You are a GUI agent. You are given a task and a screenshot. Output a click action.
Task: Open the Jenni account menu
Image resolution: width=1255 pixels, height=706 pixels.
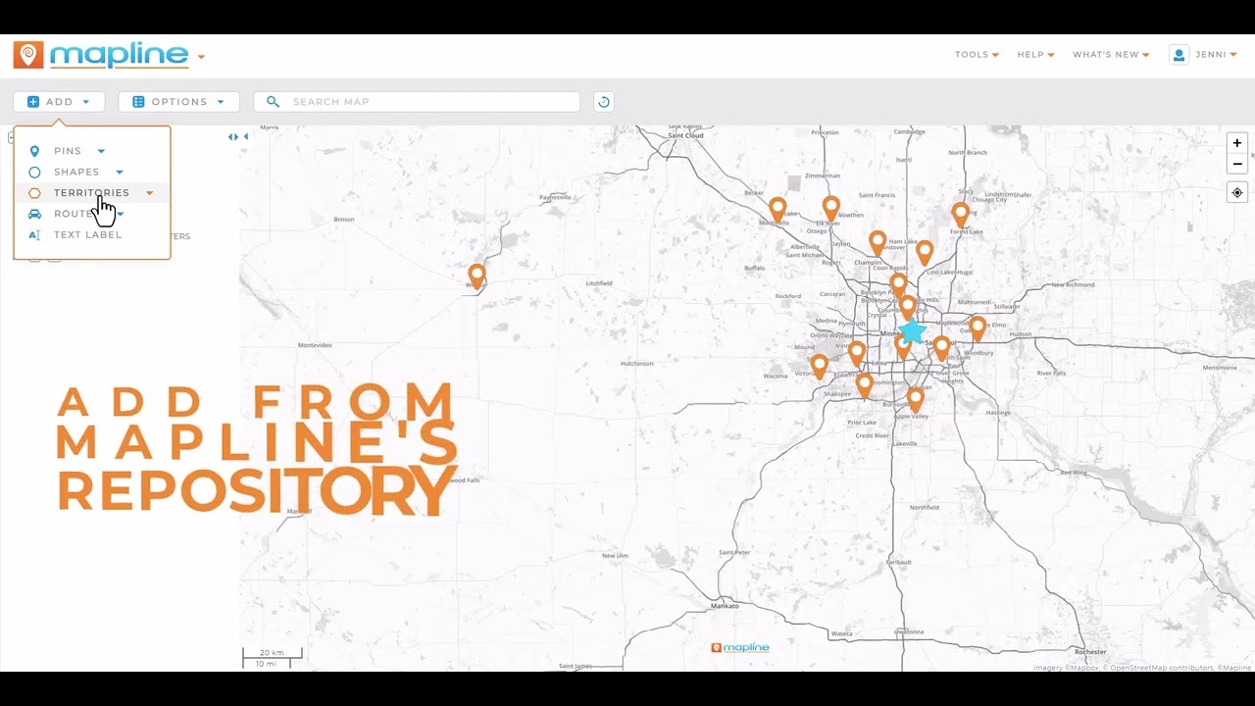click(x=1216, y=55)
